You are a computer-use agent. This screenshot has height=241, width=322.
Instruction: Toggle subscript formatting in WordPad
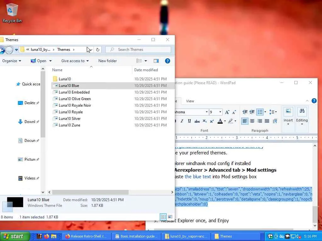[204, 121]
